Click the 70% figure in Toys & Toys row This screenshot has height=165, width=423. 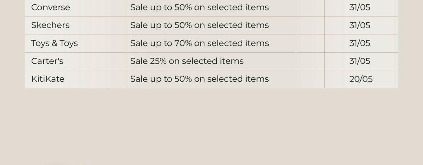point(183,43)
